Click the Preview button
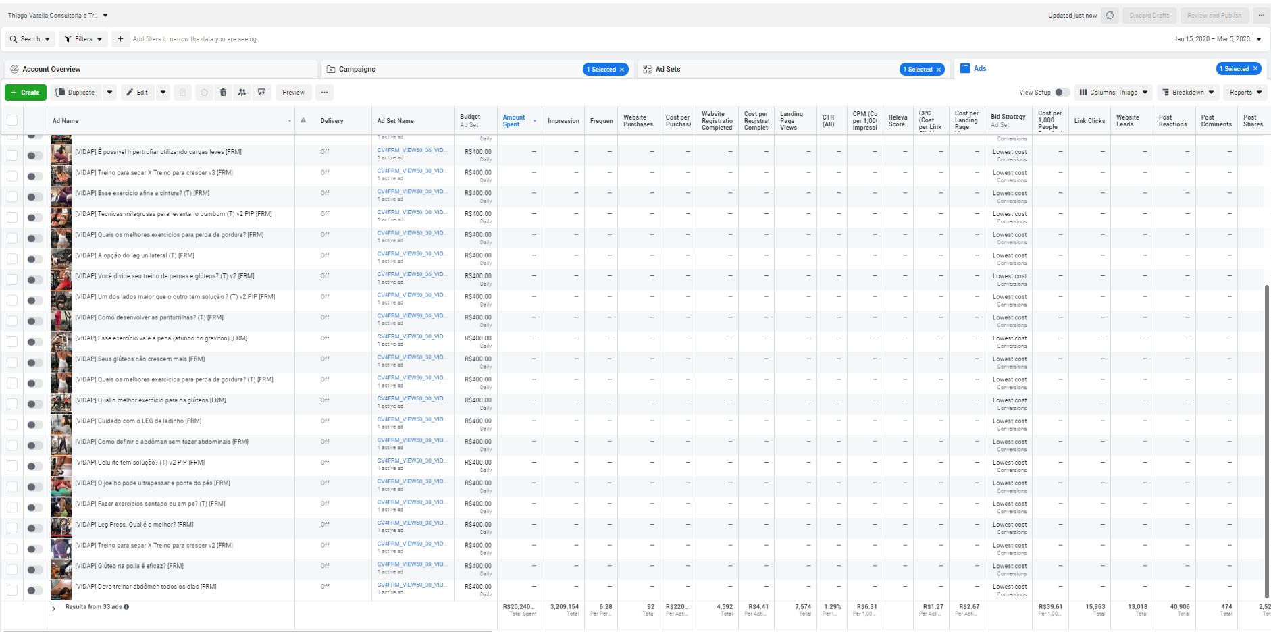The image size is (1271, 632). [293, 93]
